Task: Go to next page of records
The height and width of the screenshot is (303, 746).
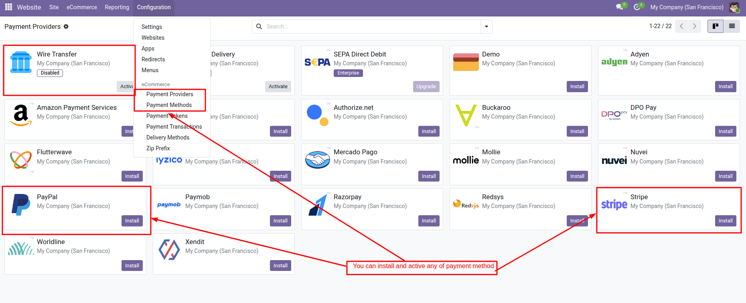Action: (x=694, y=26)
